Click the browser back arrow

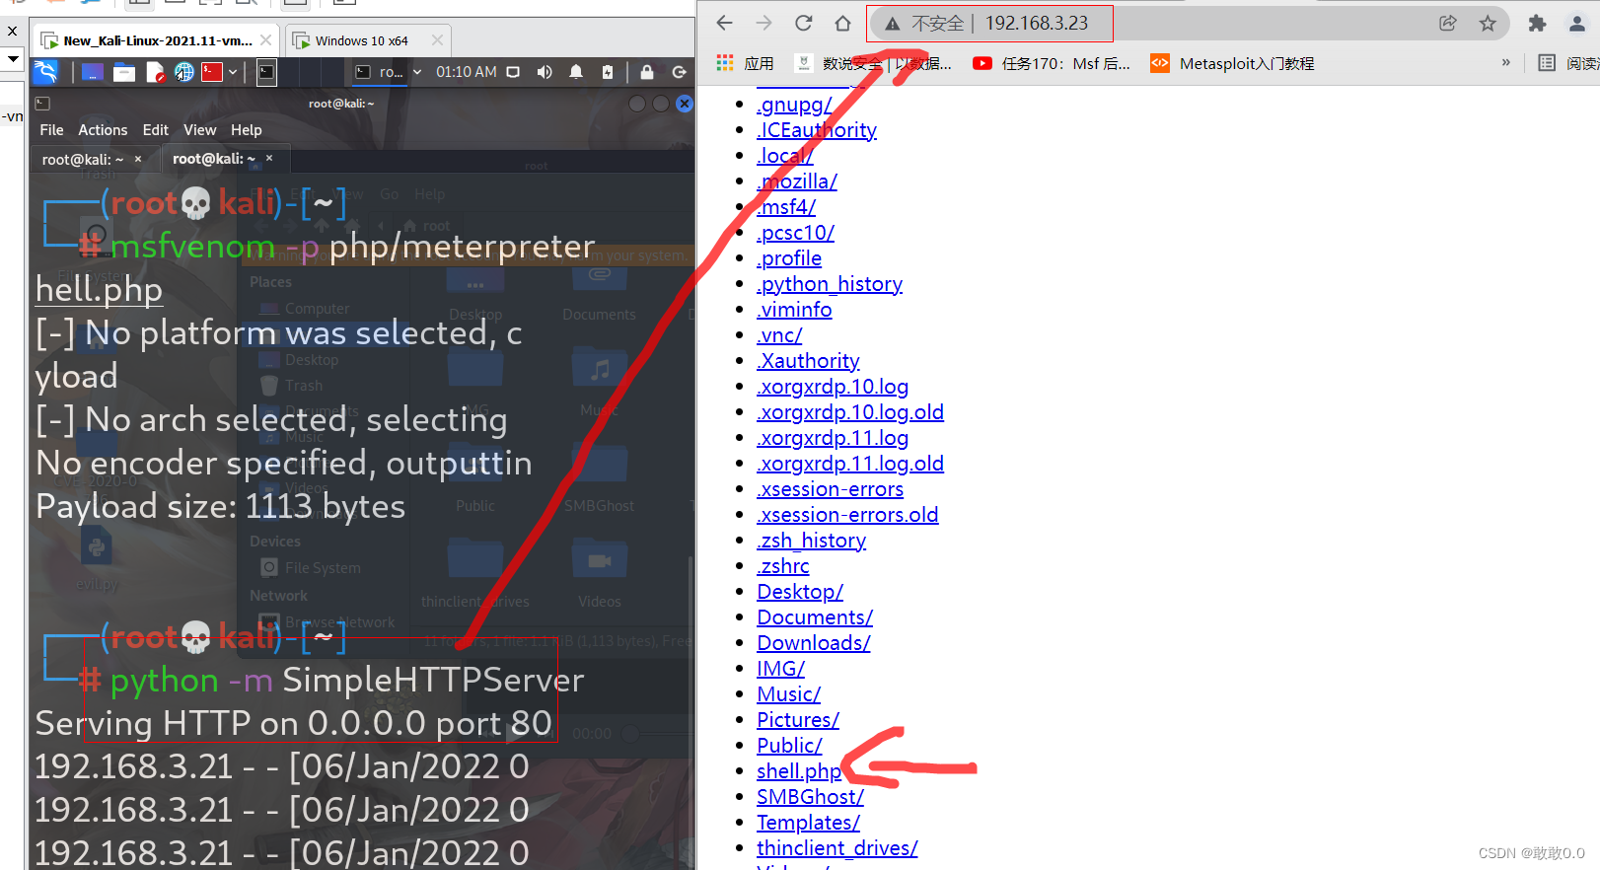pyautogui.click(x=724, y=23)
